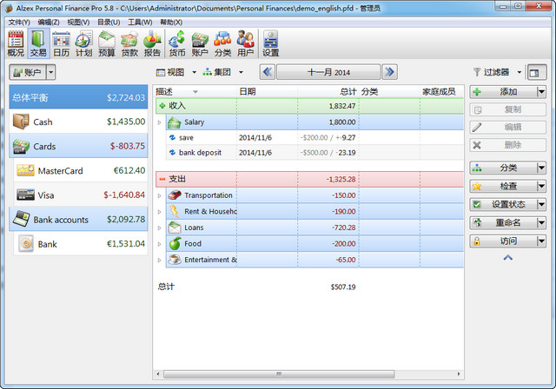Image resolution: width=556 pixels, height=389 pixels.
Task: Toggle the side panel layout icon
Action: pos(537,73)
